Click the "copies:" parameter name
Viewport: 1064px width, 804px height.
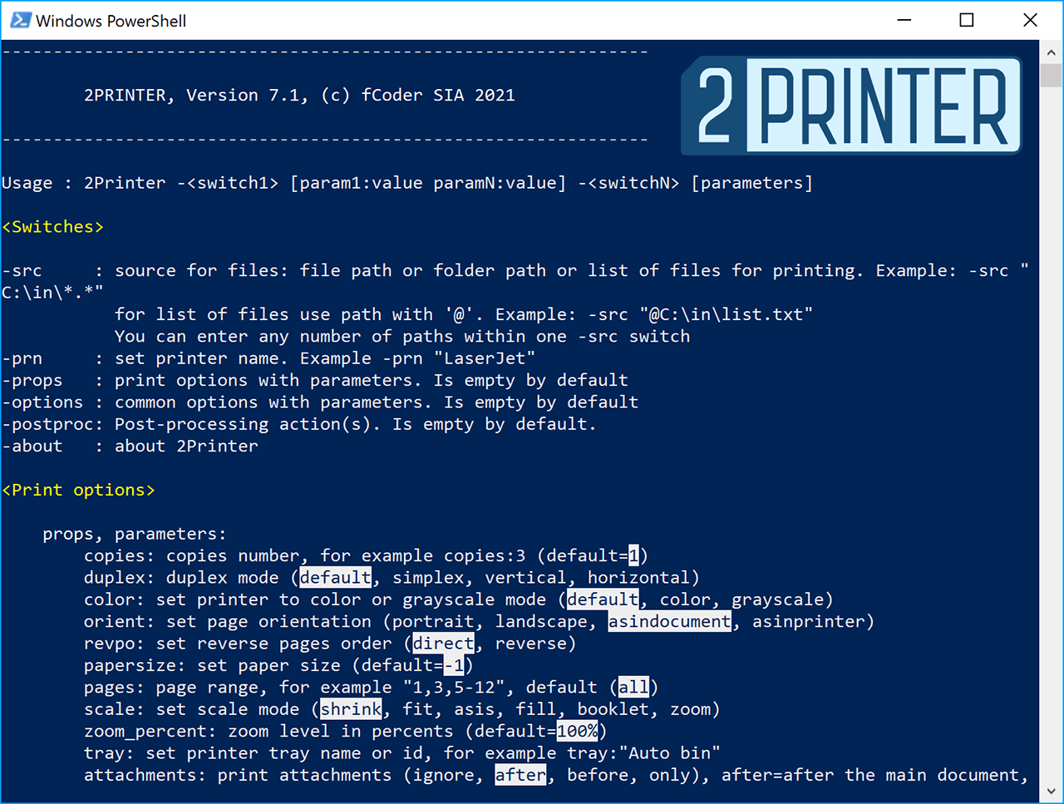pos(120,555)
